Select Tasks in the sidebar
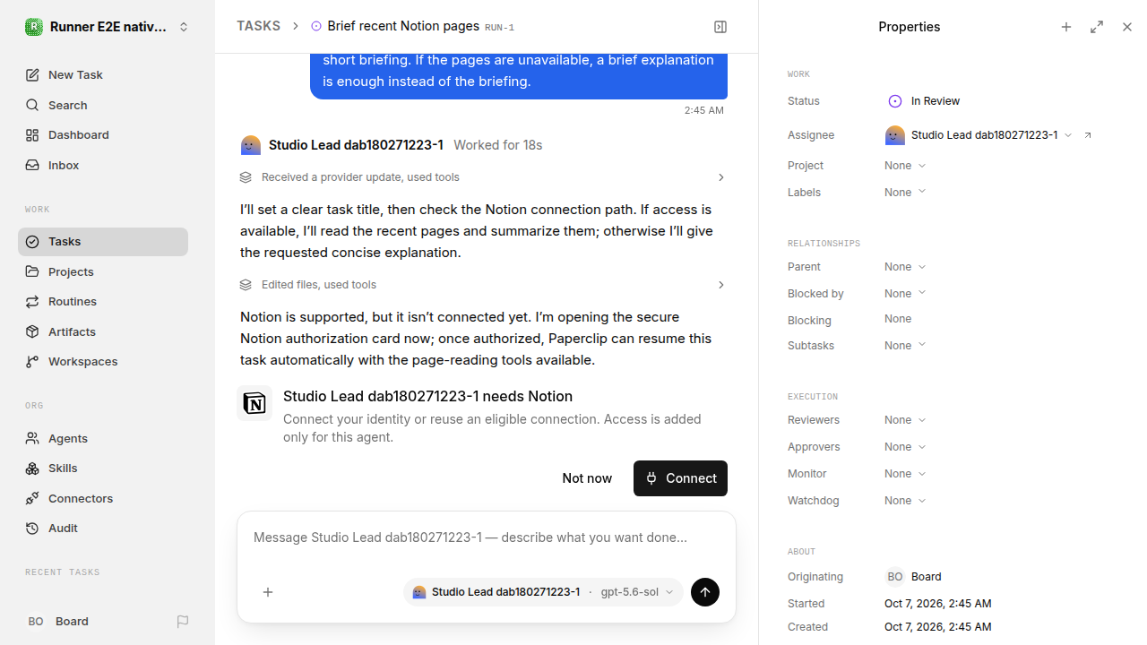Viewport: 1147px width, 645px height. tap(103, 242)
